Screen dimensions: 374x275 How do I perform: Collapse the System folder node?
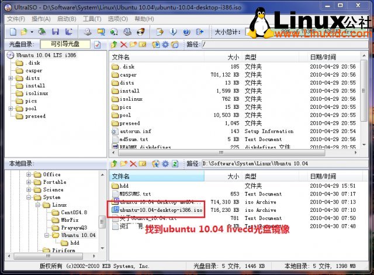(x=29, y=197)
